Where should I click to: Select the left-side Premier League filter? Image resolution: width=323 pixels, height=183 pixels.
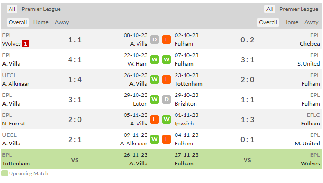click(41, 9)
